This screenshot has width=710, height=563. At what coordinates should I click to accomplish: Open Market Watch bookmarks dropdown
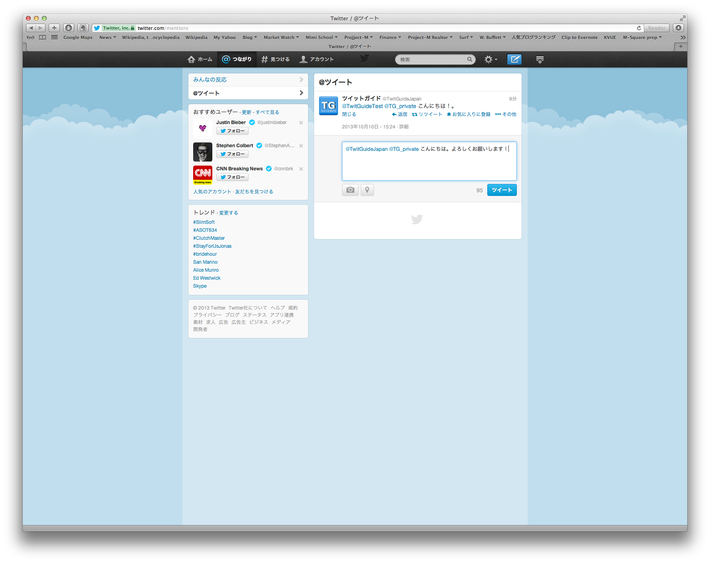click(281, 38)
